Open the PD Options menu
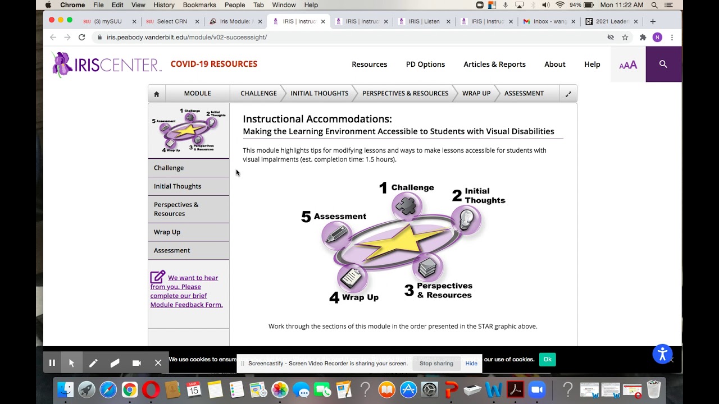 point(425,65)
